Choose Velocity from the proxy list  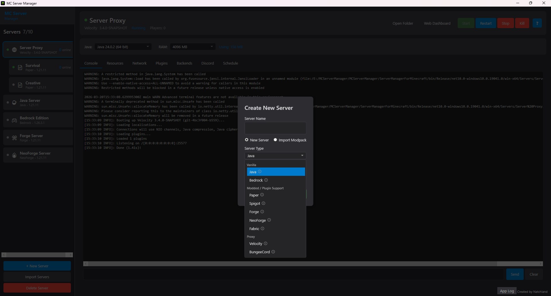point(276,244)
